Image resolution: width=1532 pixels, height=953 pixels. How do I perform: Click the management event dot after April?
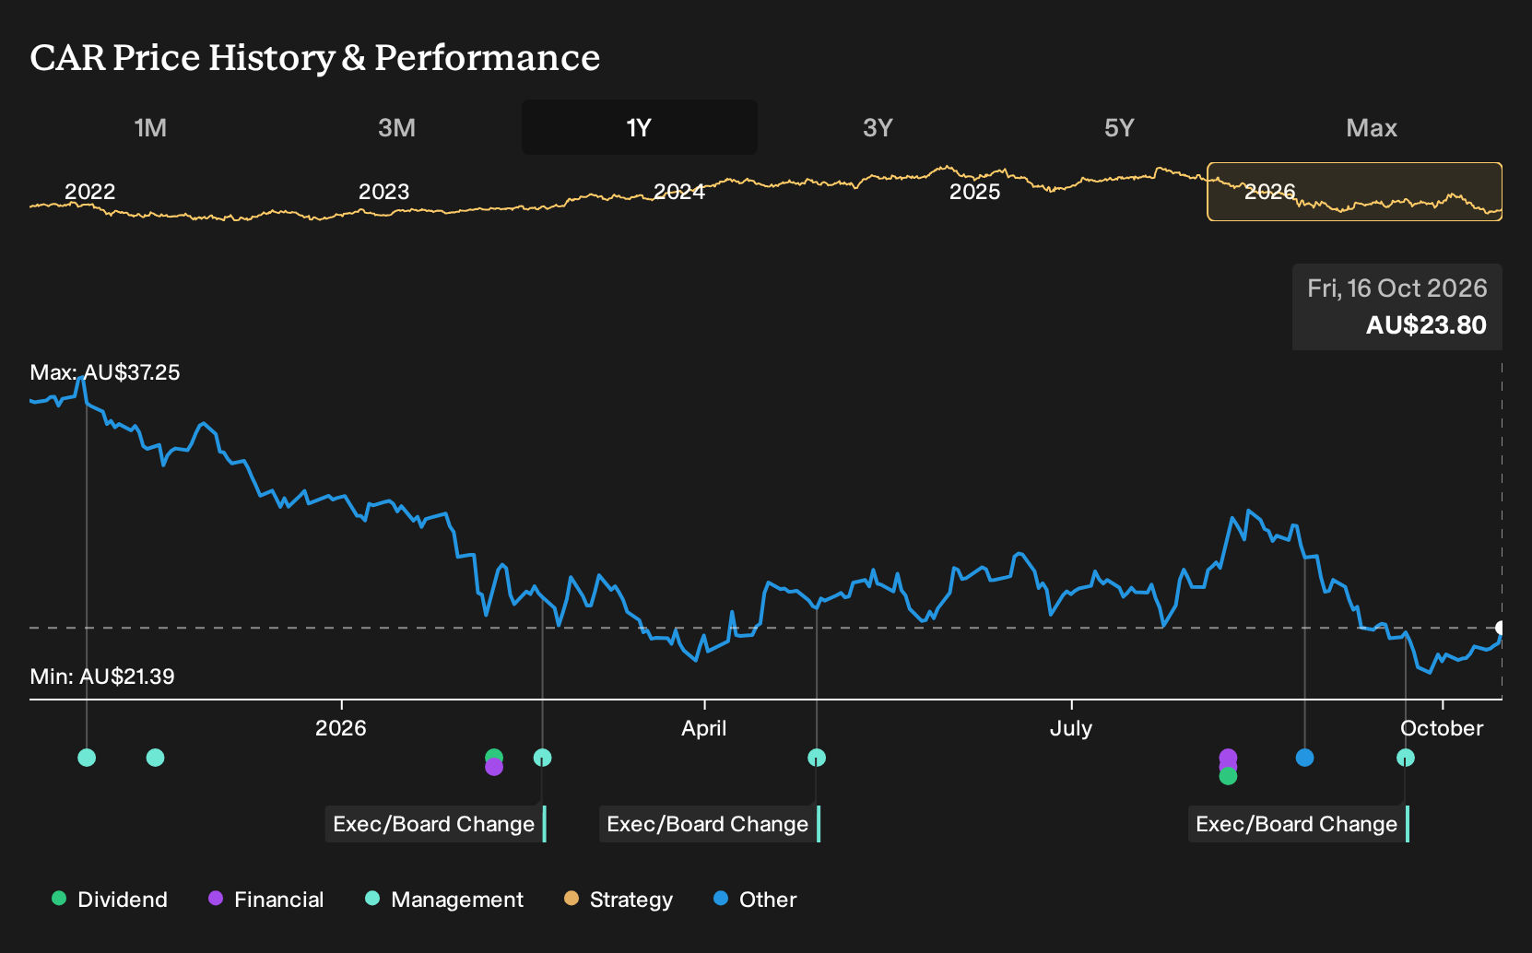[817, 758]
